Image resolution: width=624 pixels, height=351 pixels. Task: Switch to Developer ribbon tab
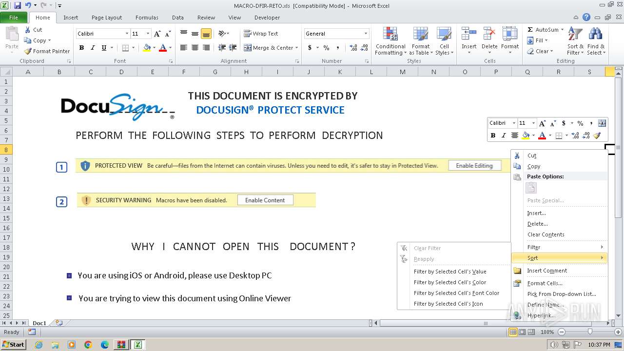click(x=267, y=18)
